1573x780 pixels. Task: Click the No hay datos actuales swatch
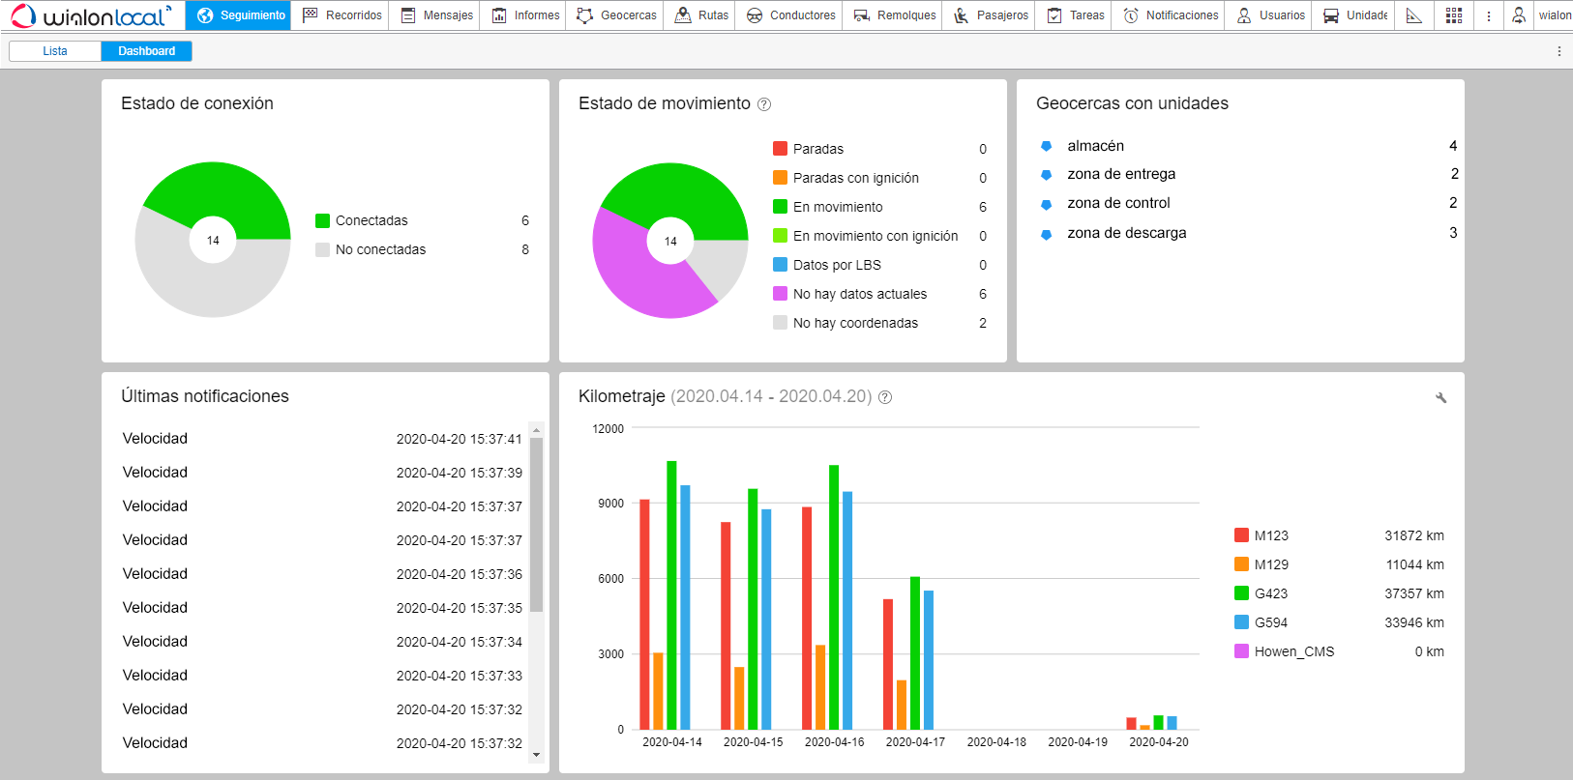780,294
